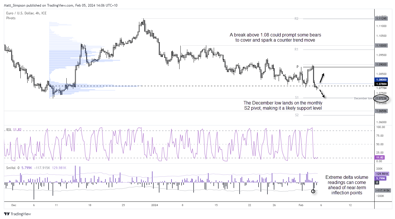Click the 1.07236 December low price tag
395x219 pixels.
382,98
